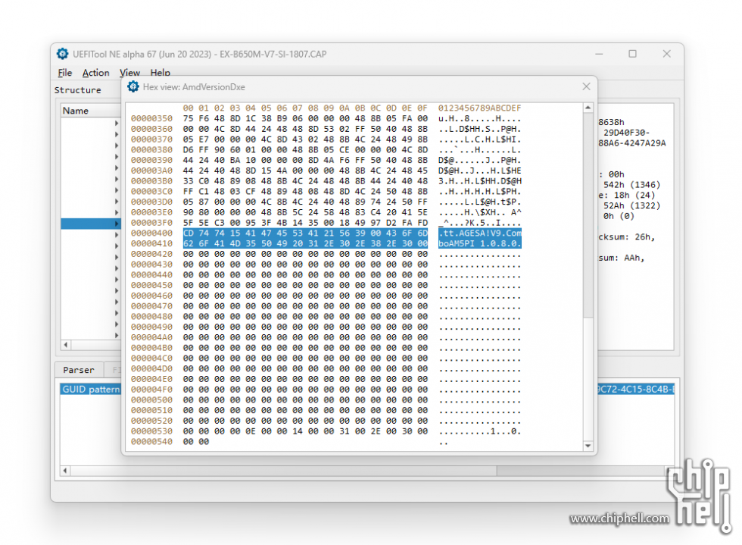Click the hex view vertical scrollbar thumb
Screen dimensions: 742x545
click(588, 215)
